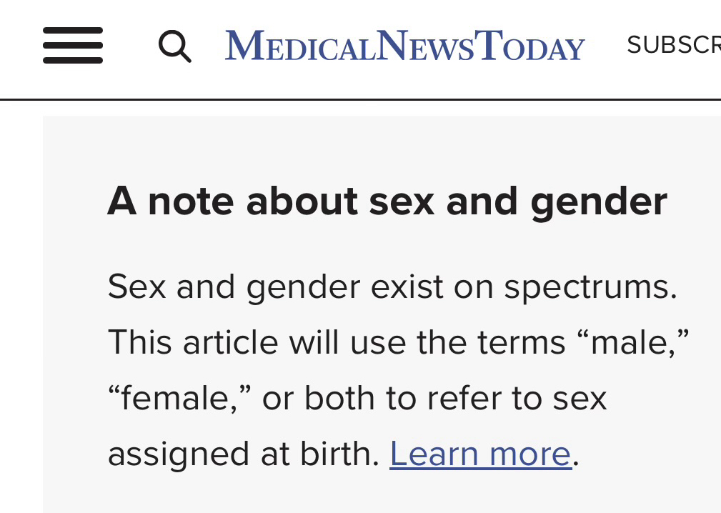The width and height of the screenshot is (721, 513).
Task: Click the words "This article" in paragraph
Action: 193,342
